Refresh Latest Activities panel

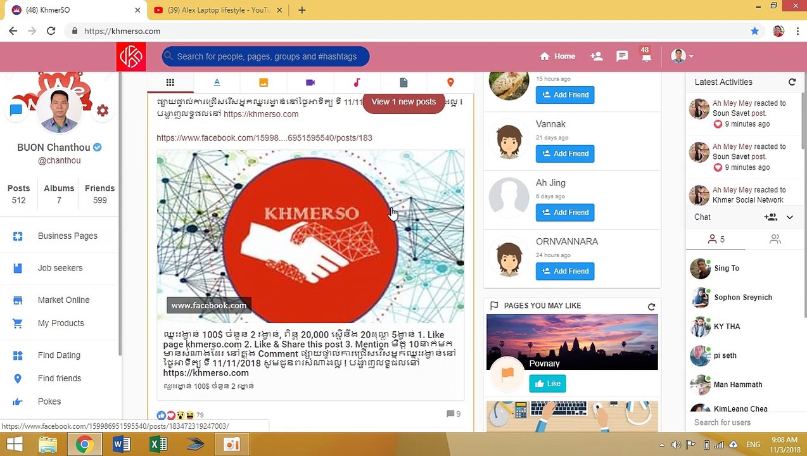click(x=792, y=82)
